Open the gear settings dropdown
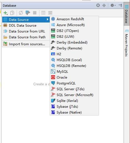Viewport: 130px width, 143px height. click(x=113, y=5)
